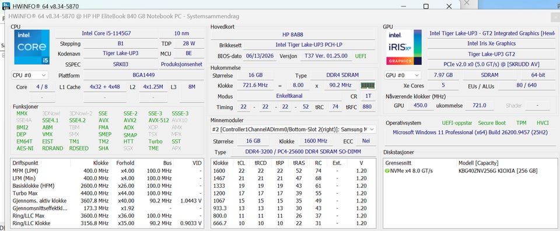Click the 28 W TDP value

point(188,44)
